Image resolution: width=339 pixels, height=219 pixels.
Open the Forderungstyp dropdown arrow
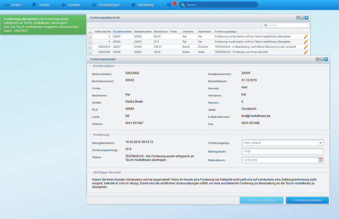321,143
